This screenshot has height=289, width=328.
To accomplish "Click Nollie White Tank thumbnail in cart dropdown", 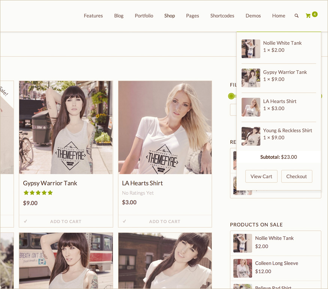I will pyautogui.click(x=251, y=49).
